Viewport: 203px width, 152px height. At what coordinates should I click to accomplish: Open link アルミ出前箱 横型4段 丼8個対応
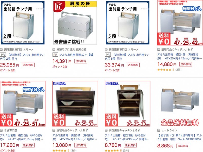click(x=180, y=57)
